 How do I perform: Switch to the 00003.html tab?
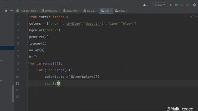pyautogui.click(x=70, y=11)
